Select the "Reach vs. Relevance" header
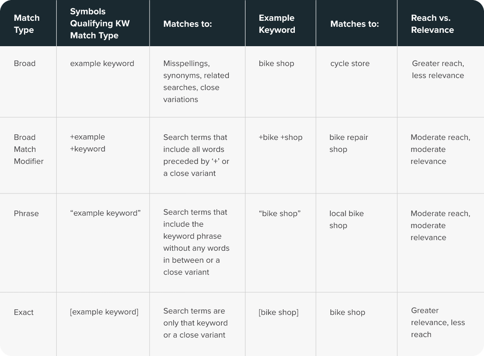The width and height of the screenshot is (484, 356). click(432, 24)
